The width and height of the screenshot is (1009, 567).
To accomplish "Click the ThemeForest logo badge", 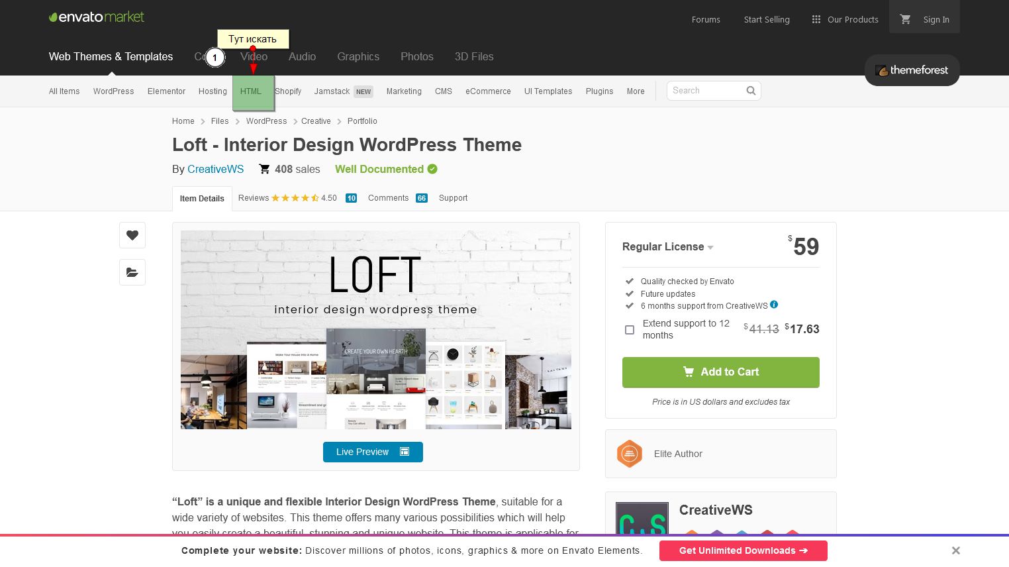I will pos(912,70).
